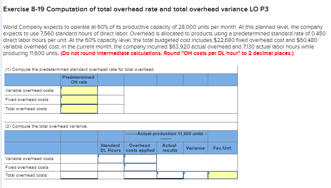Click the 'Actual results' column header
331x188 pixels.
(x=170, y=148)
